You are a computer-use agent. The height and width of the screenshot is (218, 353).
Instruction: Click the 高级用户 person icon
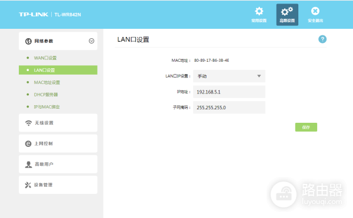tap(28, 165)
